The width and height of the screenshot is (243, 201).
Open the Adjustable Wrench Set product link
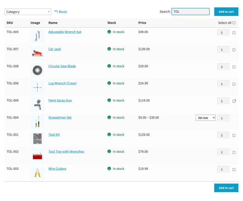pos(65,32)
